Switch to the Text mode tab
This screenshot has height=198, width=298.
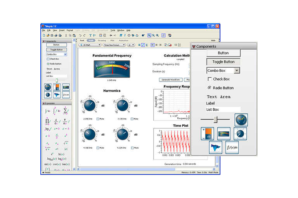82,40
